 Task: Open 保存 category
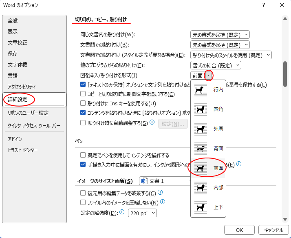(x=35, y=54)
